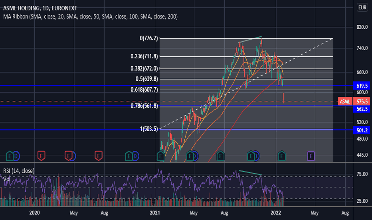This screenshot has width=372, height=220.
Task: Click the 2020 label on time axis
Action: click(34, 213)
